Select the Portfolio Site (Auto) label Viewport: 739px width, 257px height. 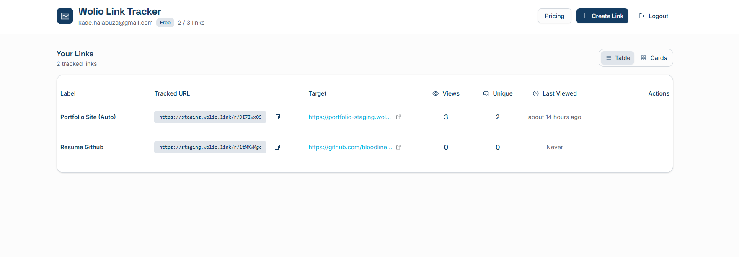point(88,117)
